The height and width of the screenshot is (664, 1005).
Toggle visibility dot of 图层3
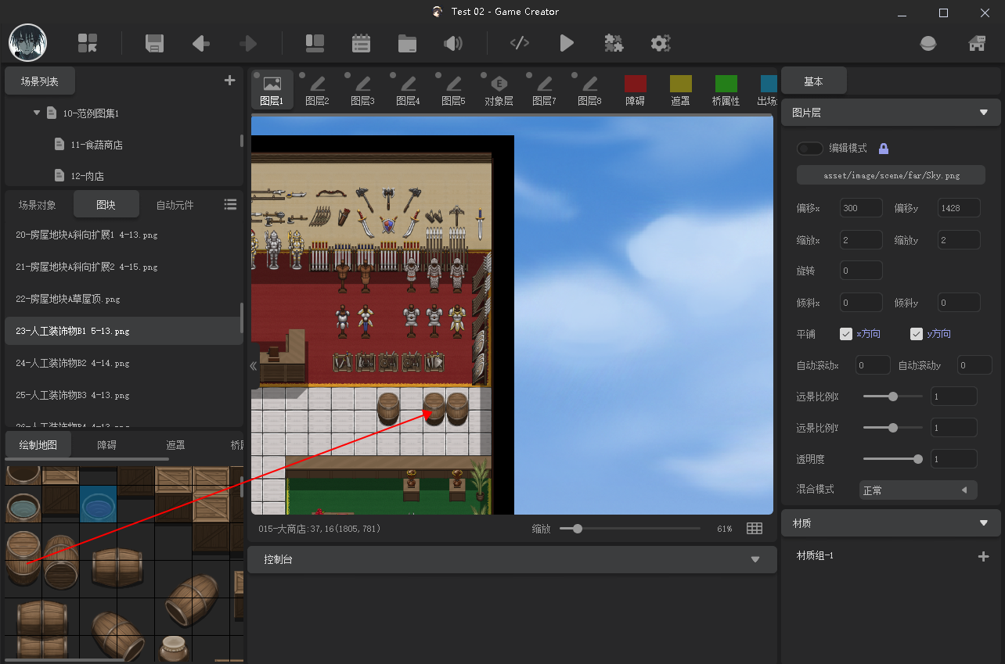[348, 76]
